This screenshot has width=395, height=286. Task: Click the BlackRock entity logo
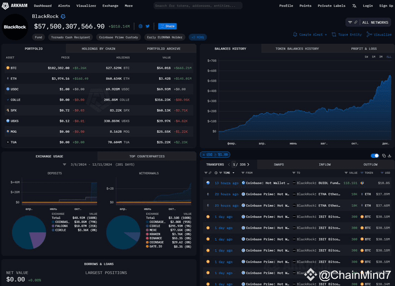[15, 27]
